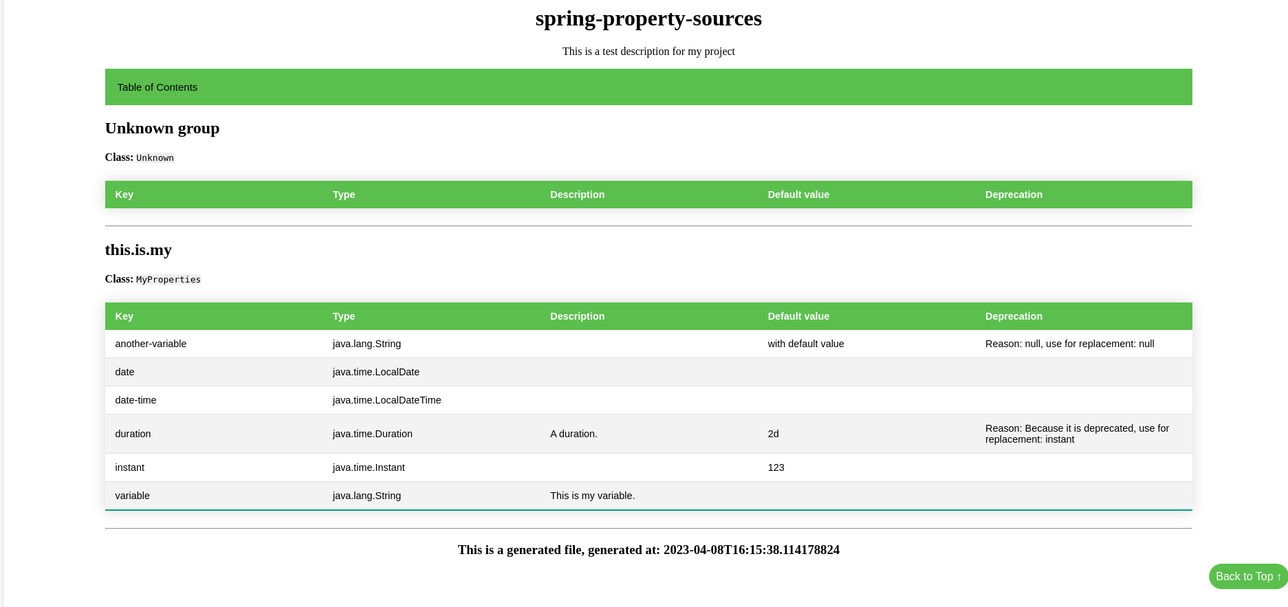Screen dimensions: 1288x607
Task: Select the spring-property-sources page title
Action: point(648,19)
